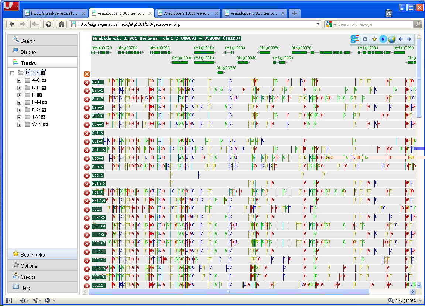The width and height of the screenshot is (425, 306).
Task: Click the refresh icon in genome toolbar
Action: (365, 39)
